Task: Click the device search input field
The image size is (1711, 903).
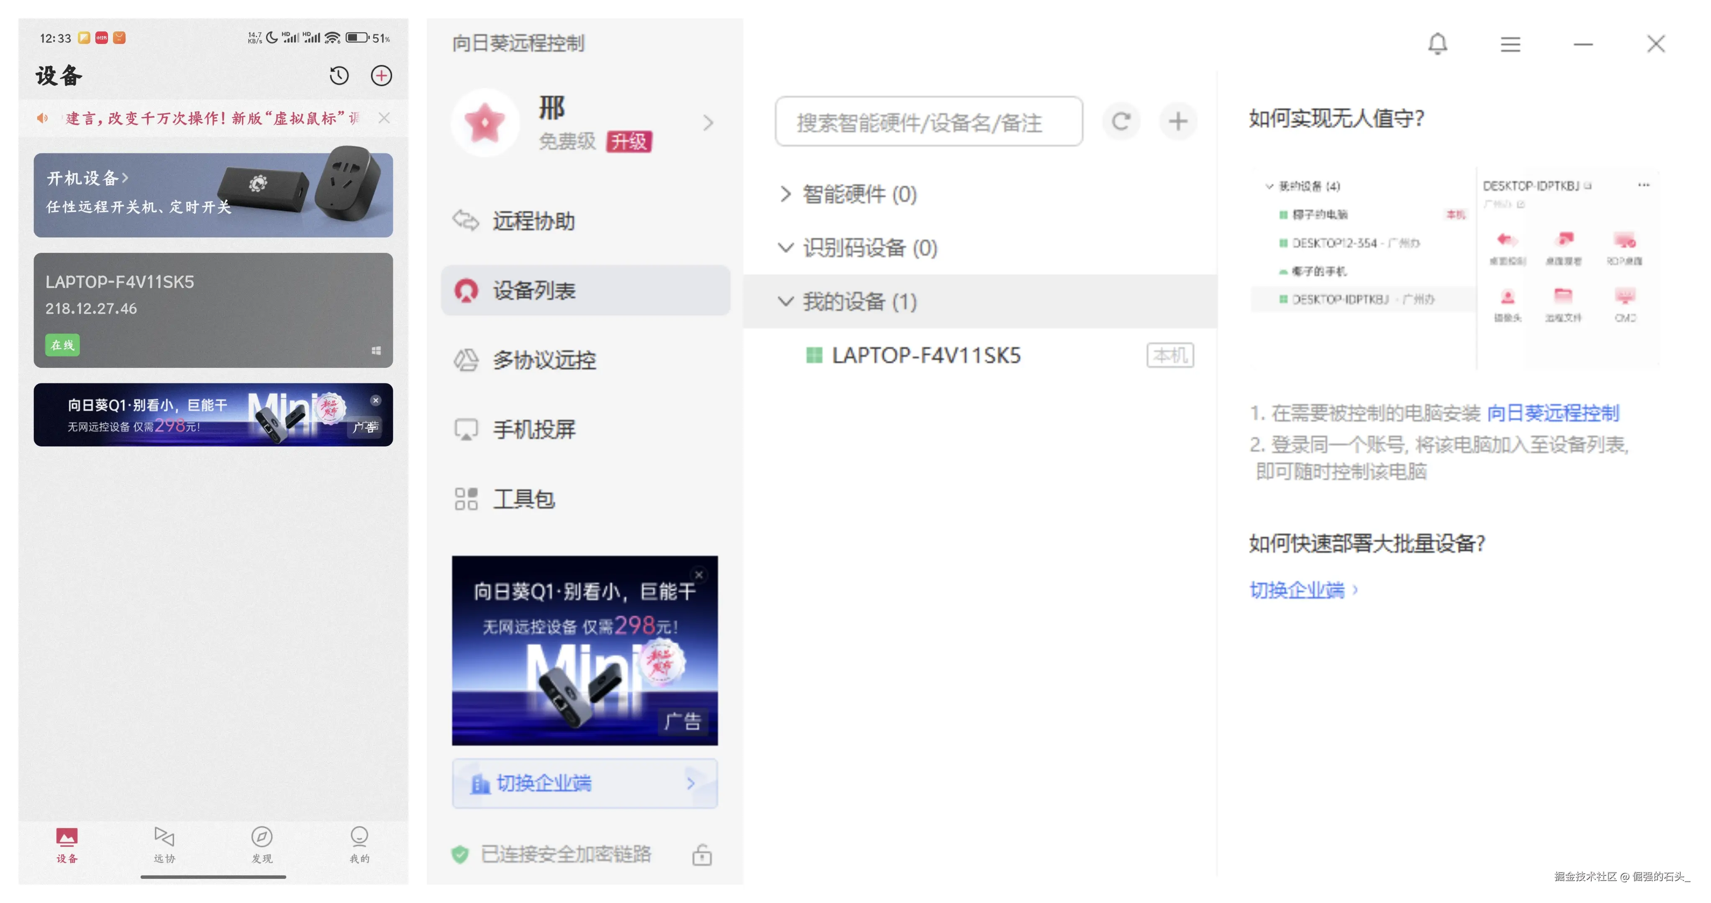Action: click(929, 122)
